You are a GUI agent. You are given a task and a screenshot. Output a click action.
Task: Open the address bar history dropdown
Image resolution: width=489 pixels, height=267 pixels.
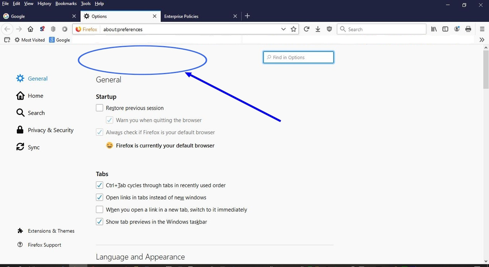[x=283, y=29]
